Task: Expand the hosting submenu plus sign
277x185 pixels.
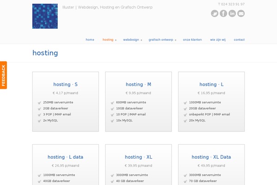Action: pos(116,40)
